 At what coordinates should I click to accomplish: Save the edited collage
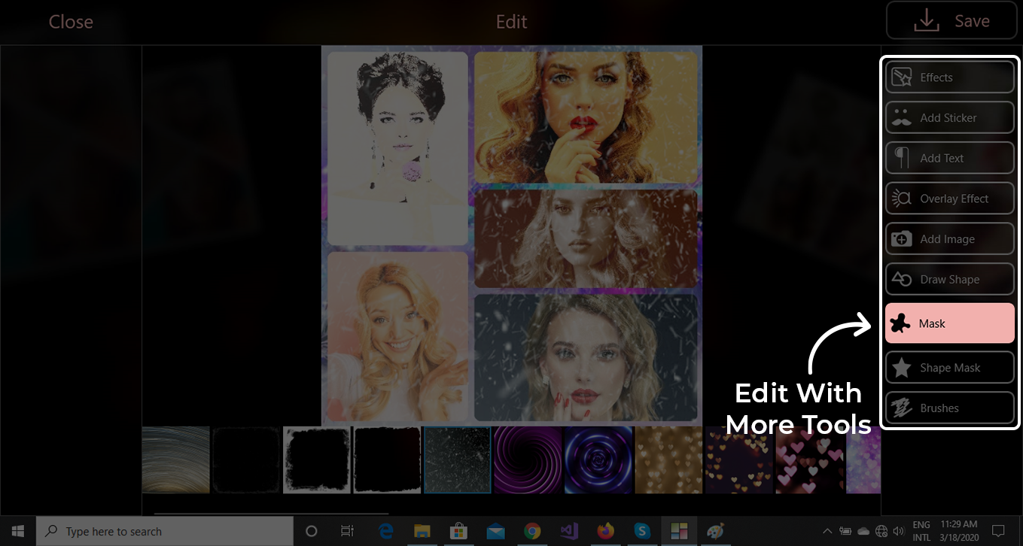952,21
